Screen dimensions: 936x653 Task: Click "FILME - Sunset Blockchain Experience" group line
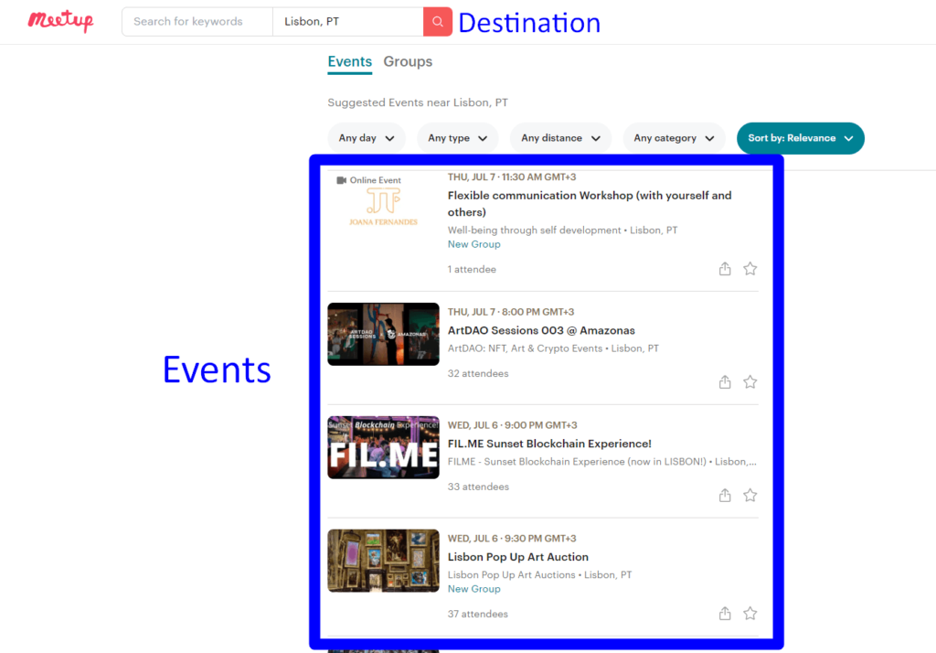pyautogui.click(x=601, y=461)
